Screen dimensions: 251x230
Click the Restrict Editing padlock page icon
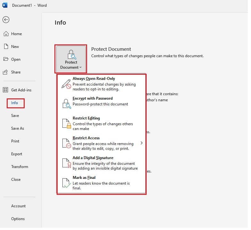coord(66,124)
